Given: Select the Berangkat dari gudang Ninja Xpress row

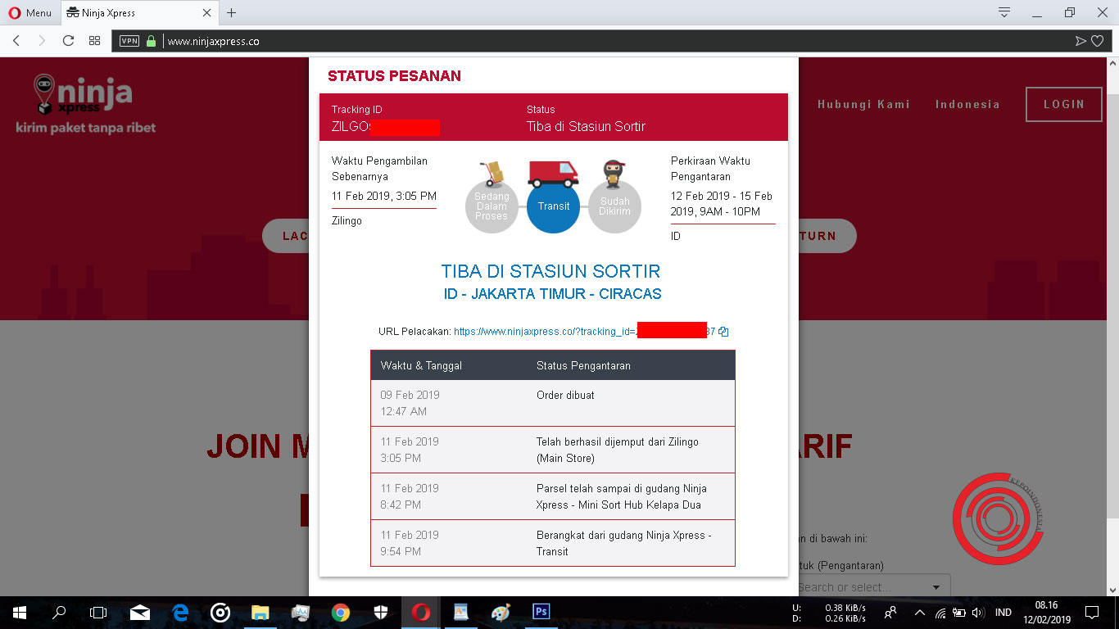Looking at the screenshot, I should (x=553, y=543).
